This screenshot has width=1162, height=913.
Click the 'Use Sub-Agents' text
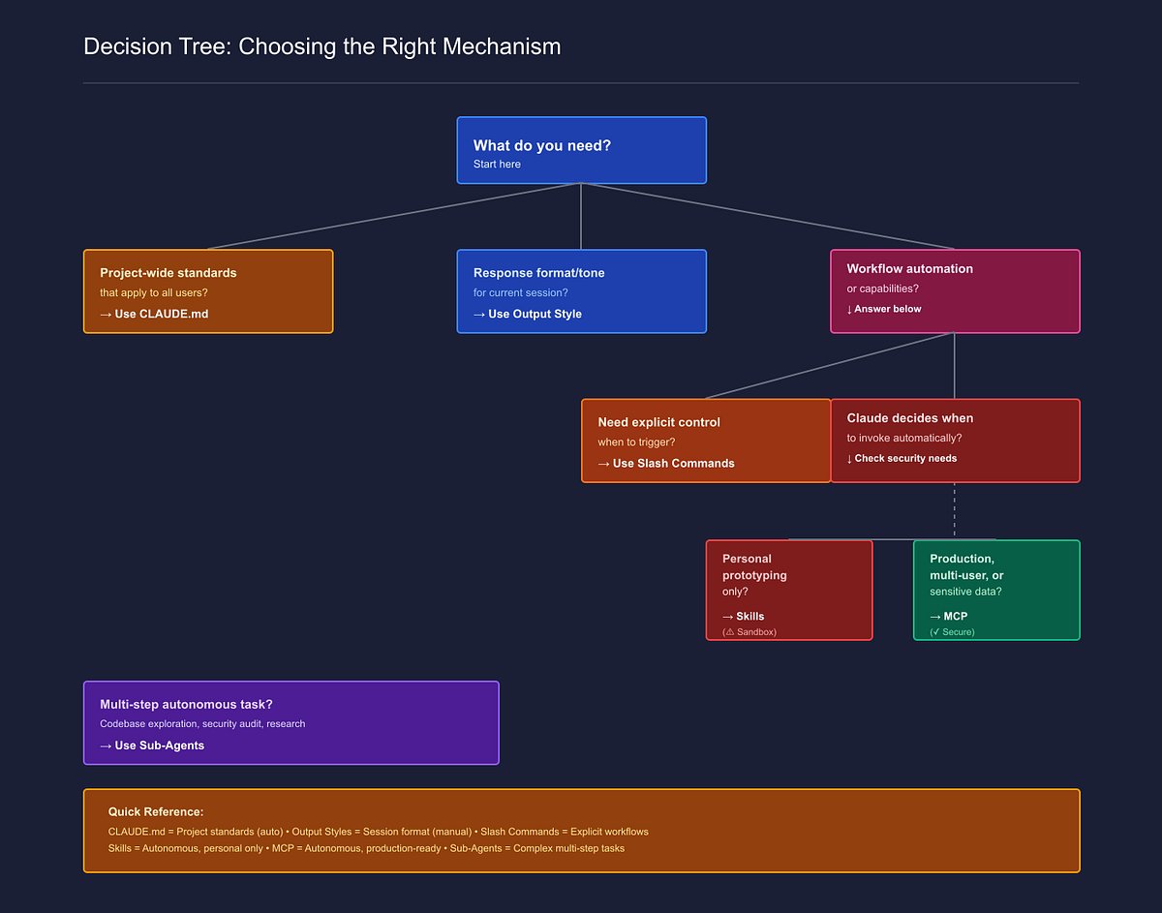pos(152,746)
